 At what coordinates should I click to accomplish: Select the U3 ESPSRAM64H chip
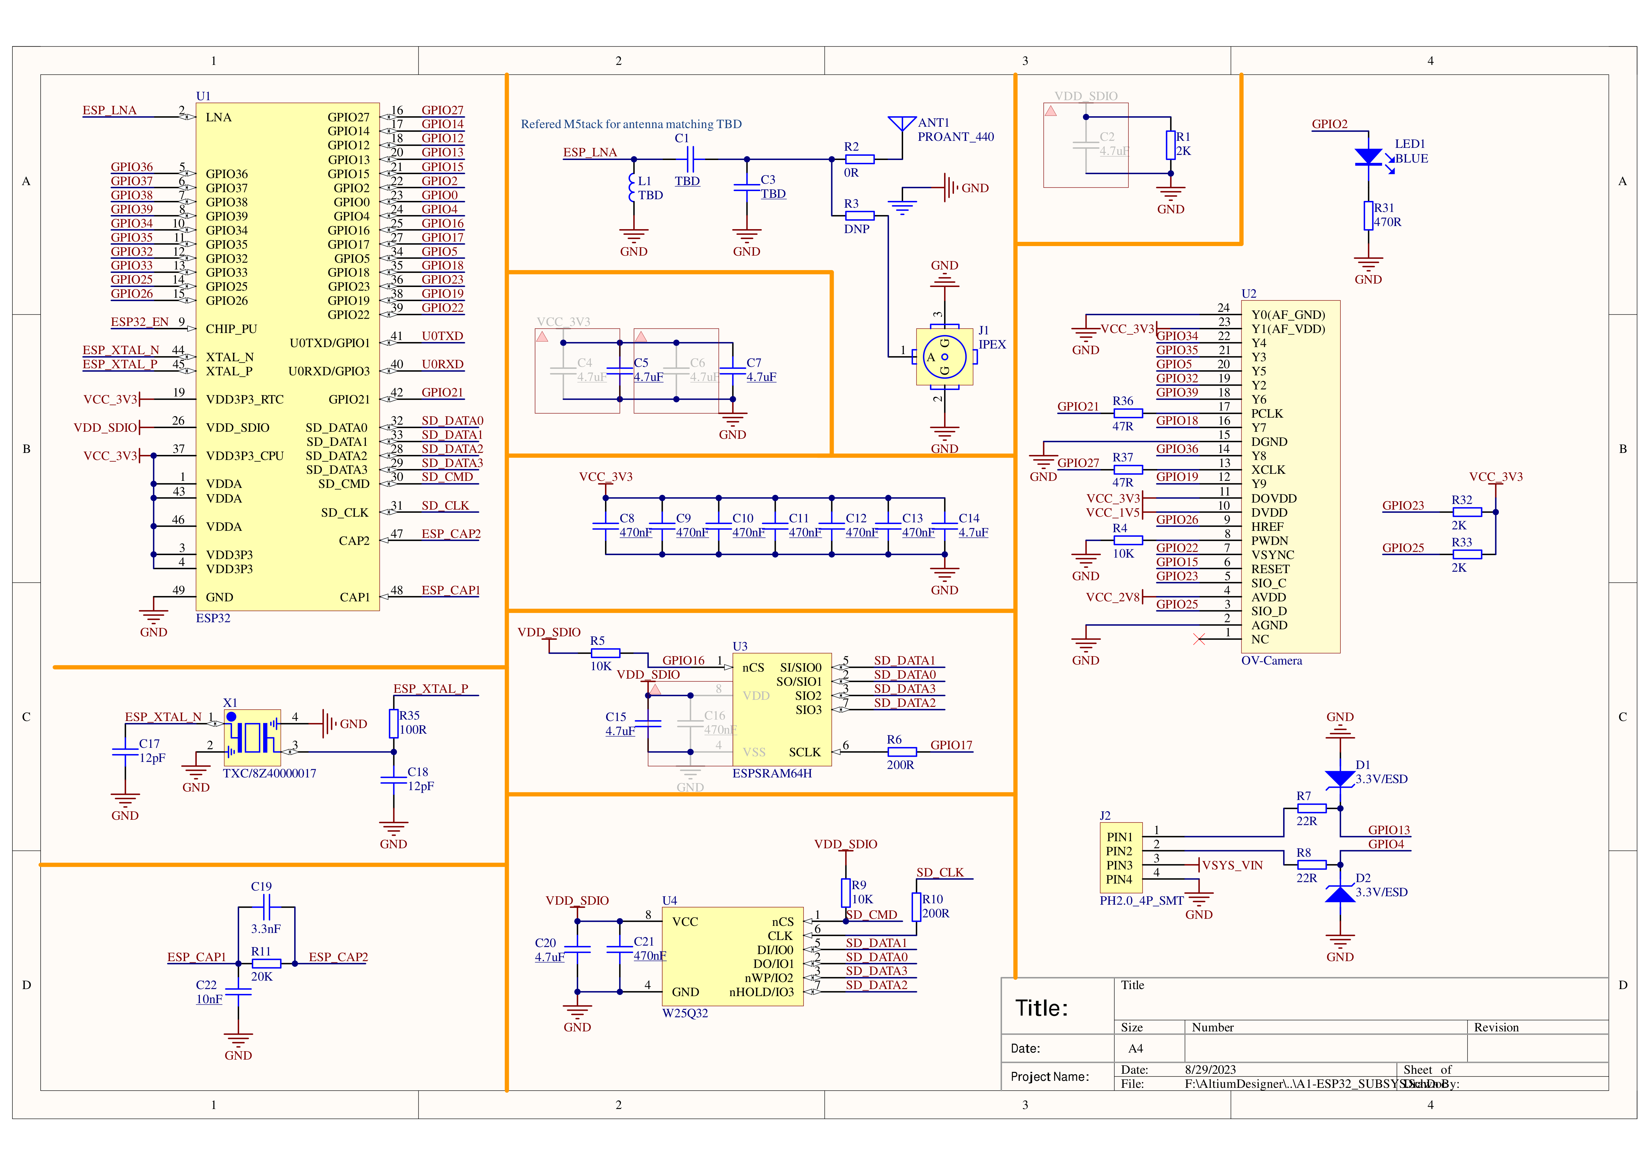(x=782, y=709)
